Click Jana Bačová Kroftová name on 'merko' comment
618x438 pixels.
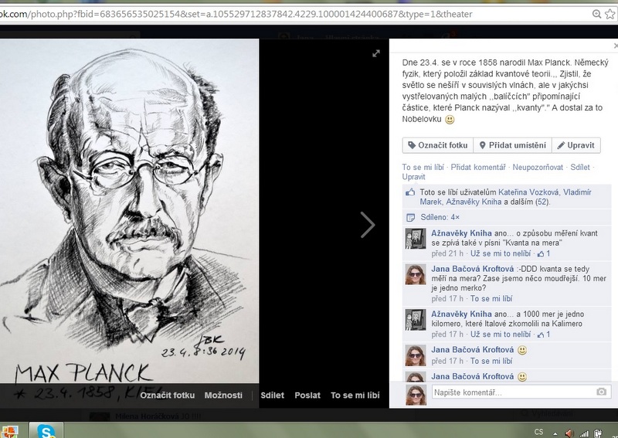[x=472, y=269]
